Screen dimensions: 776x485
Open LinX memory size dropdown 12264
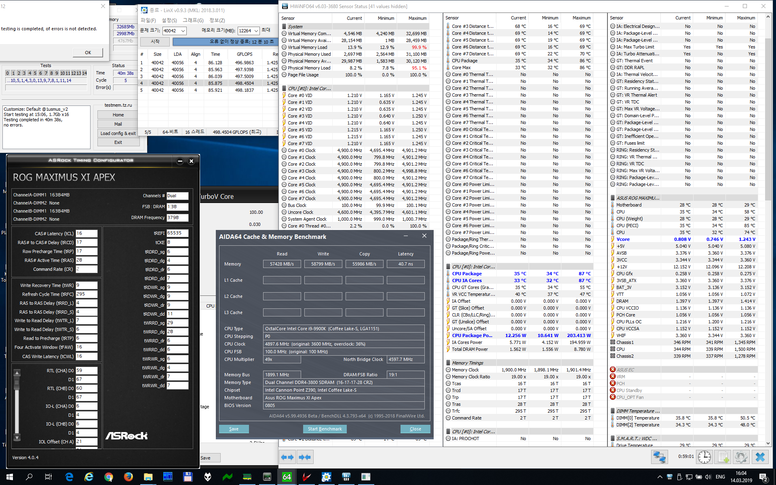(x=256, y=31)
